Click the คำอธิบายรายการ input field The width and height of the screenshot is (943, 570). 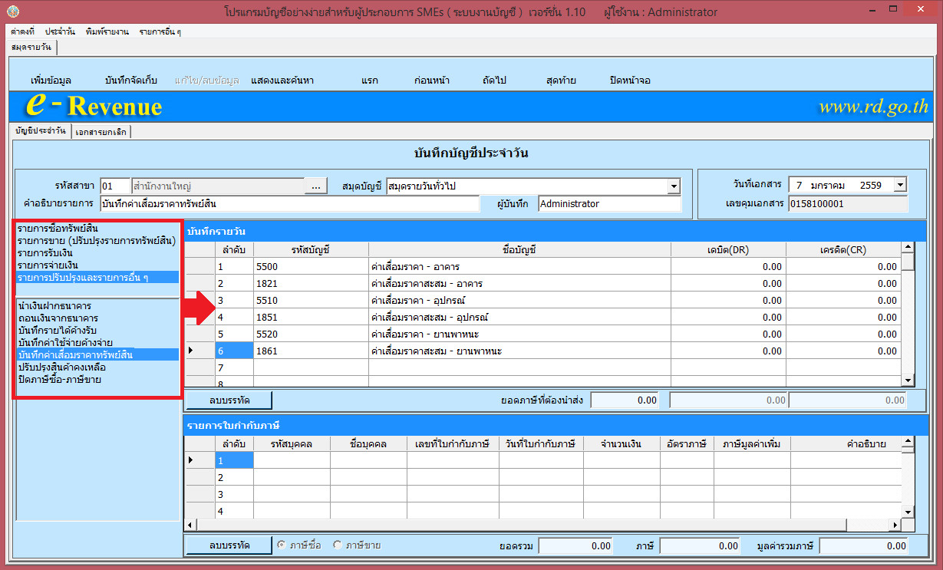pyautogui.click(x=290, y=204)
